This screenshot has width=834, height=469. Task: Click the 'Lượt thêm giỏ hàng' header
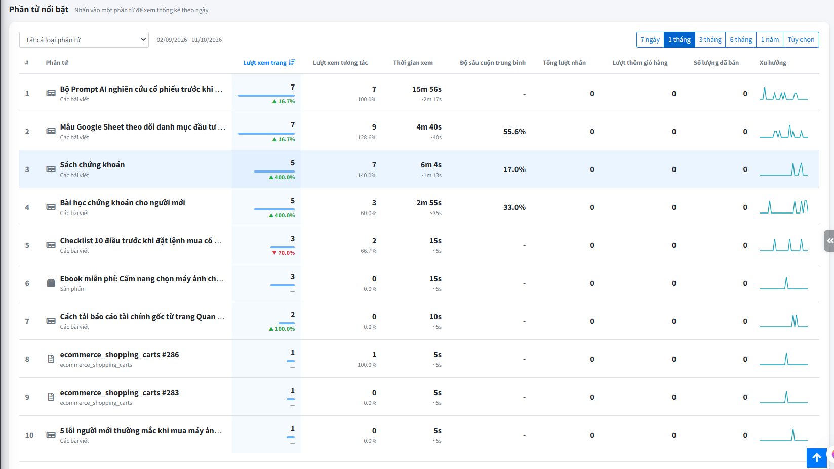[640, 63]
